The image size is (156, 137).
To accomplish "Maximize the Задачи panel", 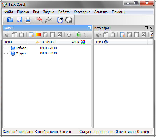I will (x=89, y=28).
